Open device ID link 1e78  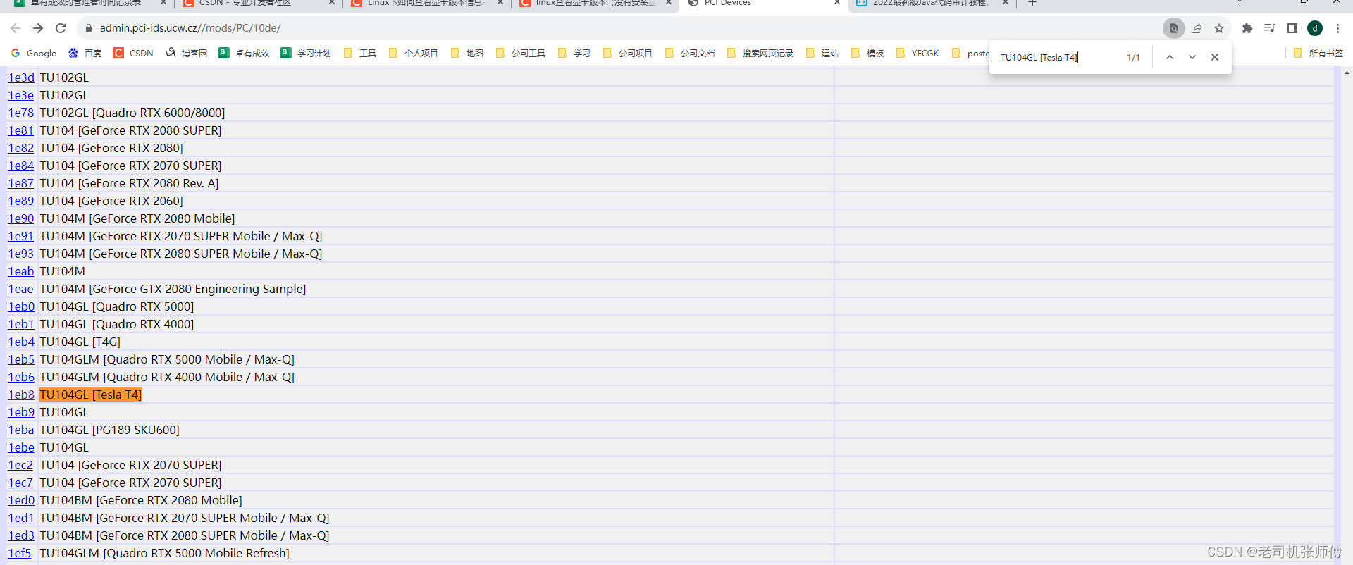(x=21, y=113)
